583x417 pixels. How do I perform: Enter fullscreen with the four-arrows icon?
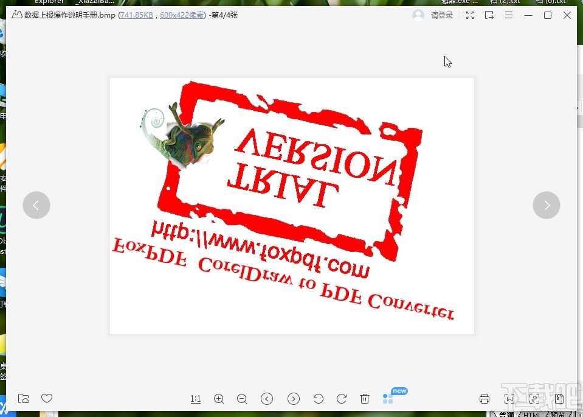470,15
